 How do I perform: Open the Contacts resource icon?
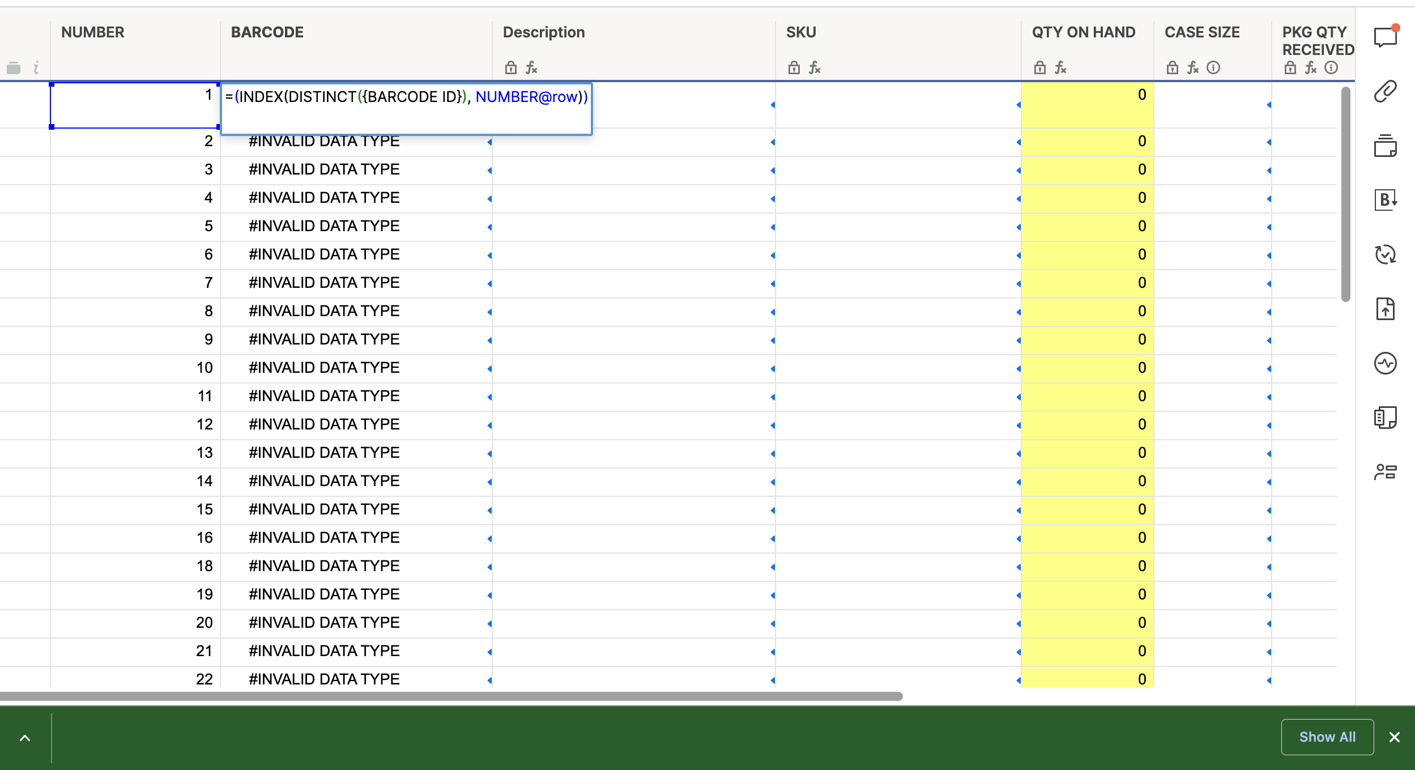click(1386, 472)
